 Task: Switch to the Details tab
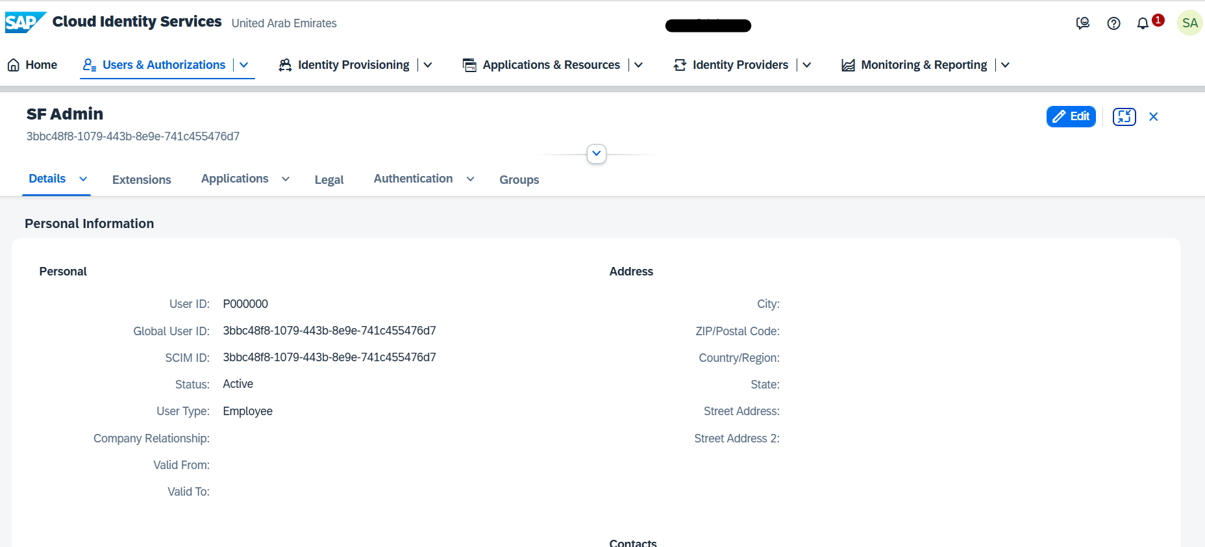(x=47, y=179)
